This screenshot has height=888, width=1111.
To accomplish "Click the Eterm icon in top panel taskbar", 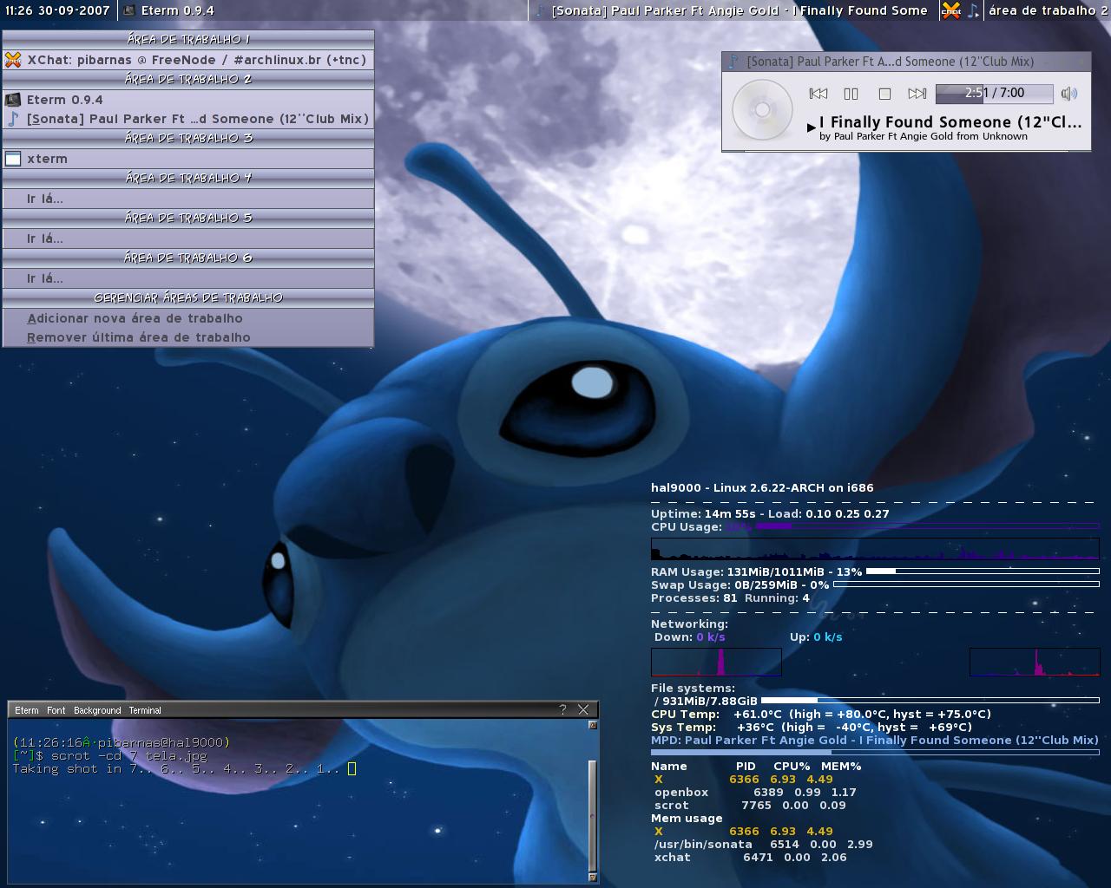I will pos(129,10).
